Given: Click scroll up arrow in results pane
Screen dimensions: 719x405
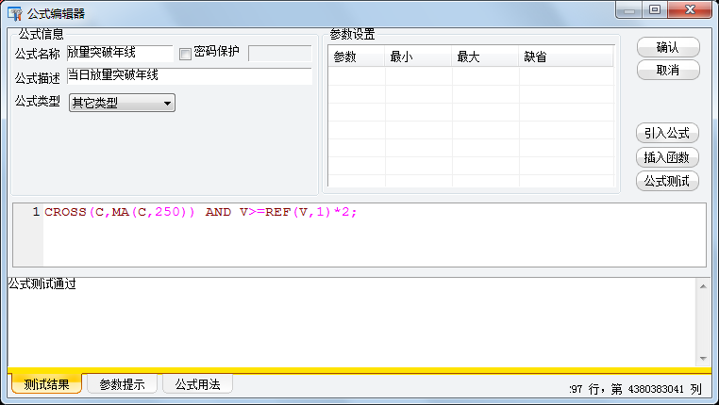Looking at the screenshot, I should pos(703,286).
